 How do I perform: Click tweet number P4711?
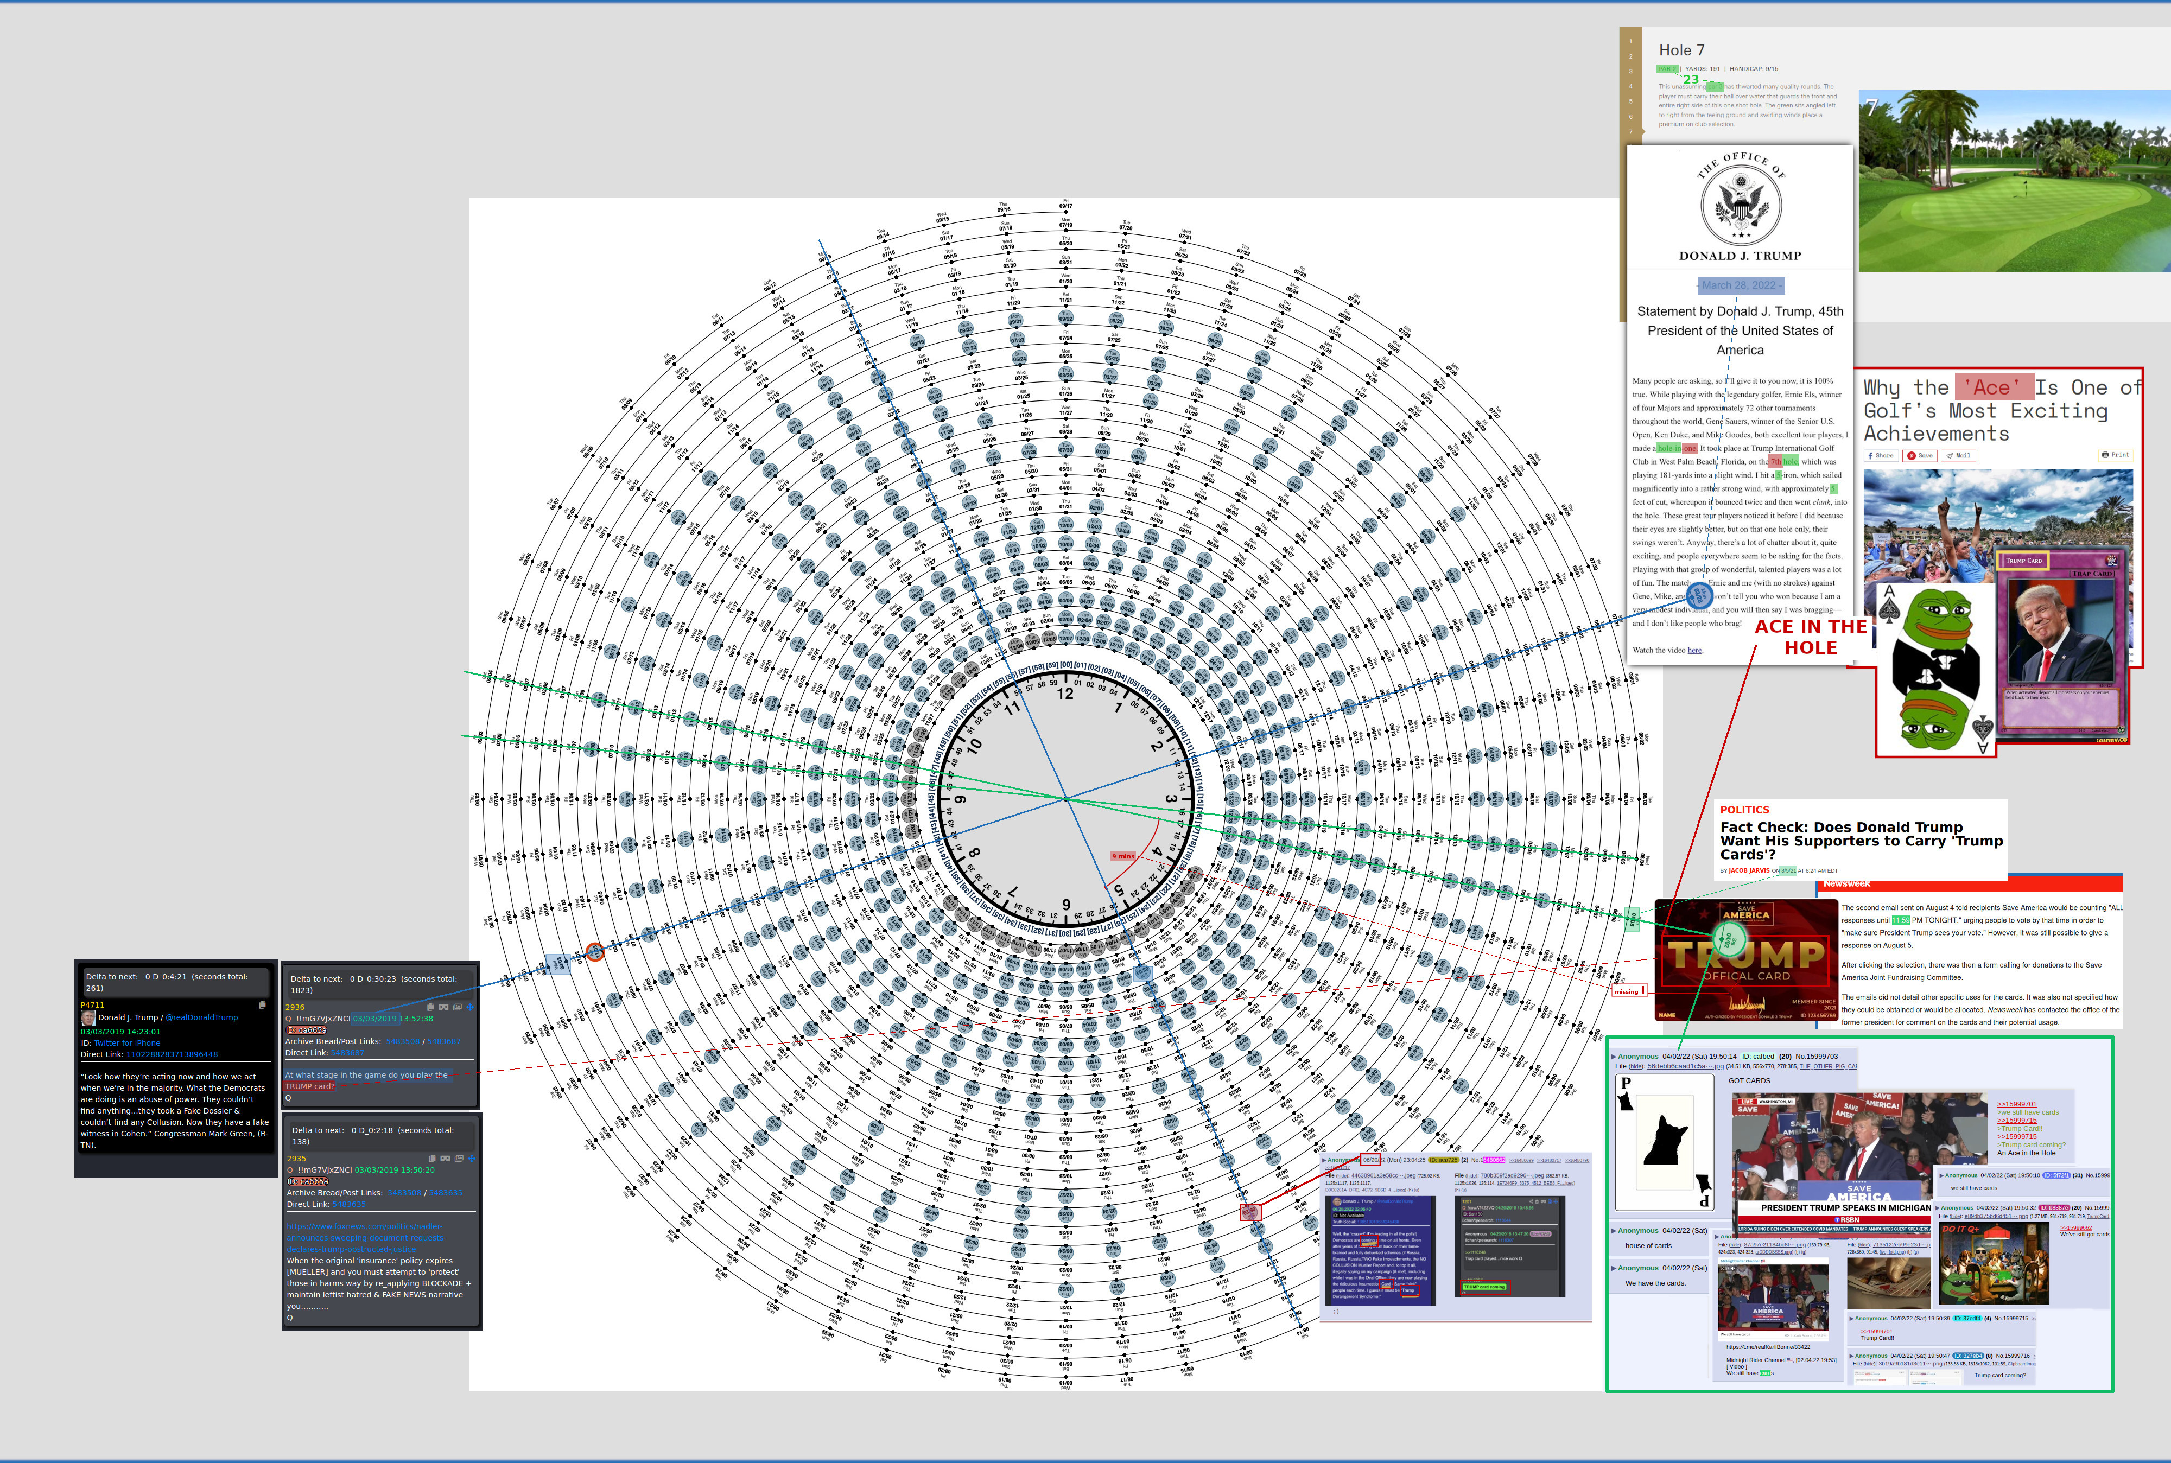(92, 1005)
